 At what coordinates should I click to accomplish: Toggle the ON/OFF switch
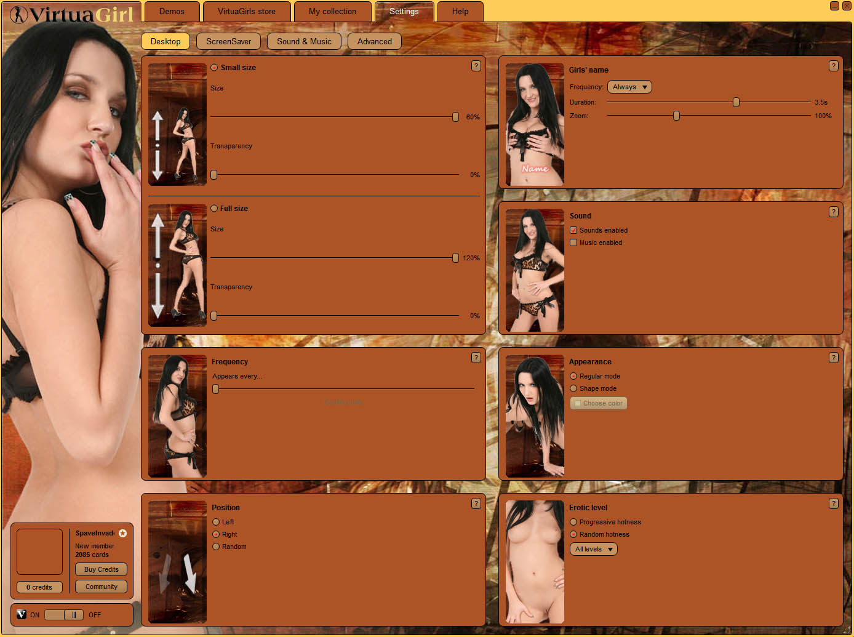[x=64, y=615]
